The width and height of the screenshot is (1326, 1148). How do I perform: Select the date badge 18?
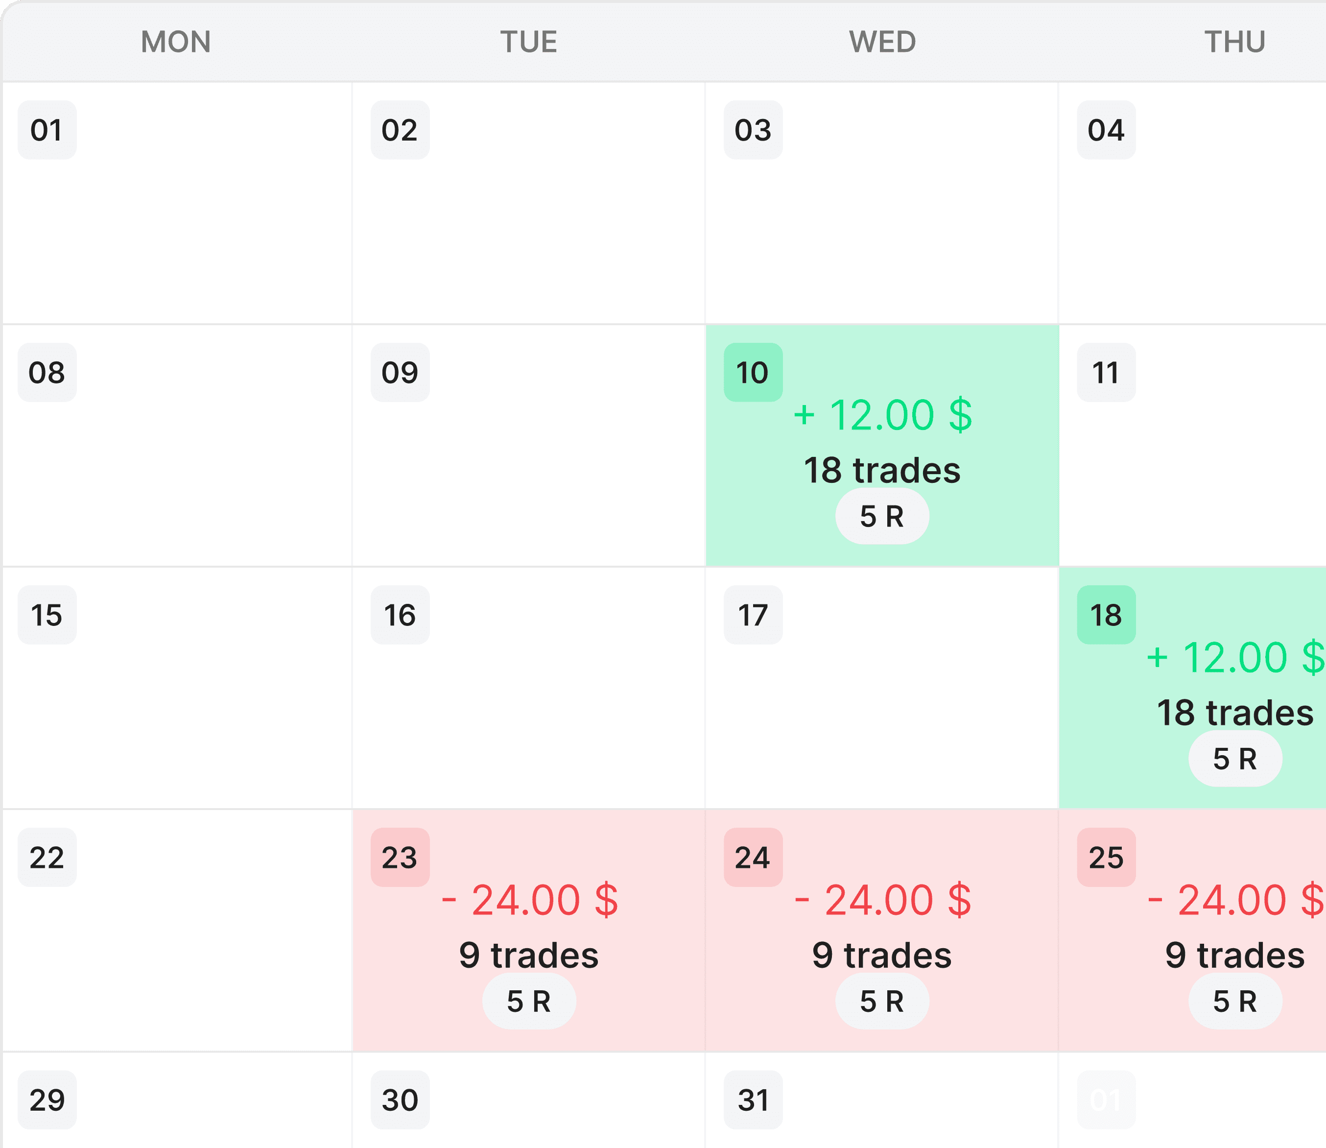1106,615
